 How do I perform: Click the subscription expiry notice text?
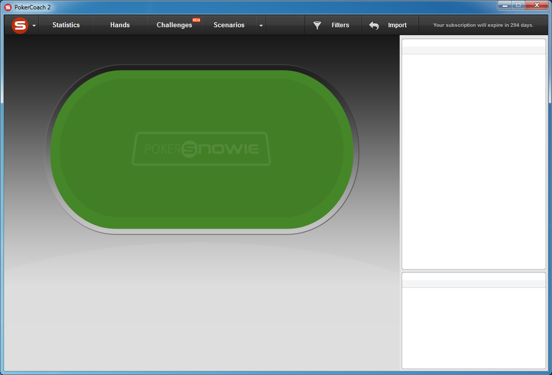483,25
